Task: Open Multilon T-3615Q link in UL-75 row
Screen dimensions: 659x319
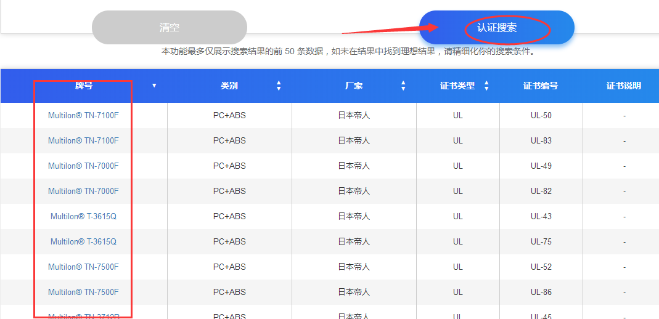Action: click(x=83, y=241)
